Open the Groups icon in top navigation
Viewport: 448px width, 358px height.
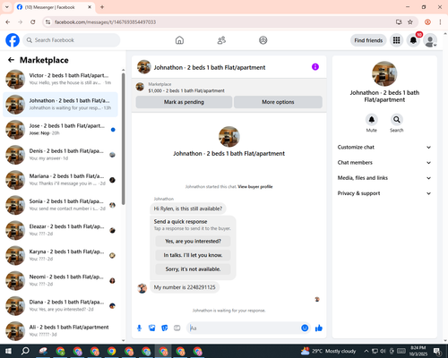point(263,40)
